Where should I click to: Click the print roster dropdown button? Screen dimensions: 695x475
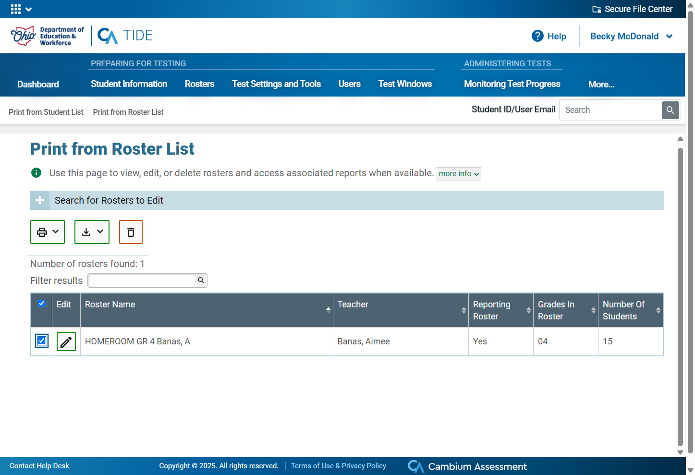(48, 232)
